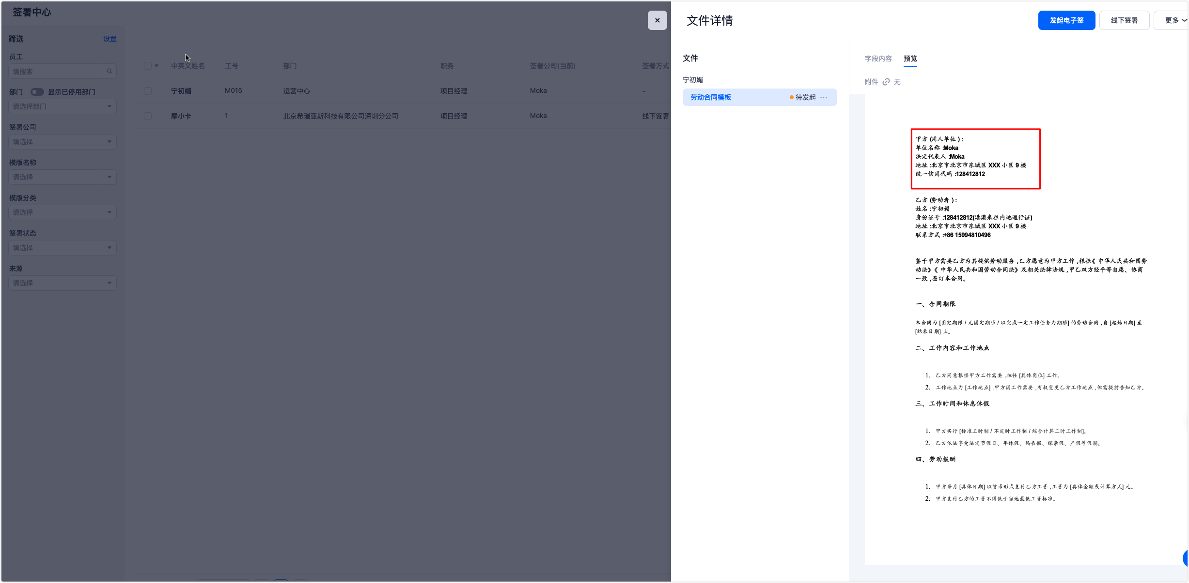The height and width of the screenshot is (583, 1189).
Task: Open the 更多 dropdown chevron
Action: pos(1184,20)
